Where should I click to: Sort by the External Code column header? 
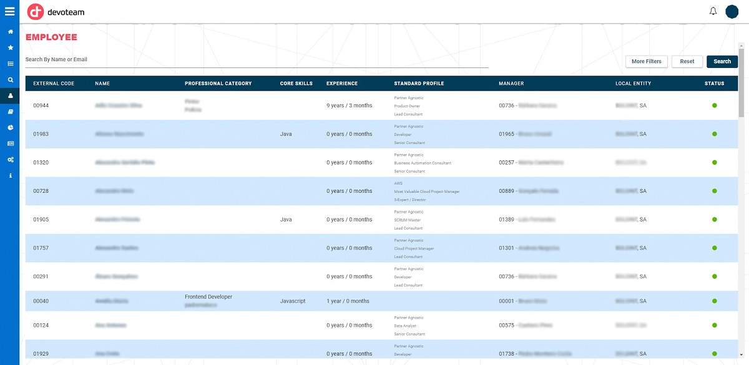54,84
